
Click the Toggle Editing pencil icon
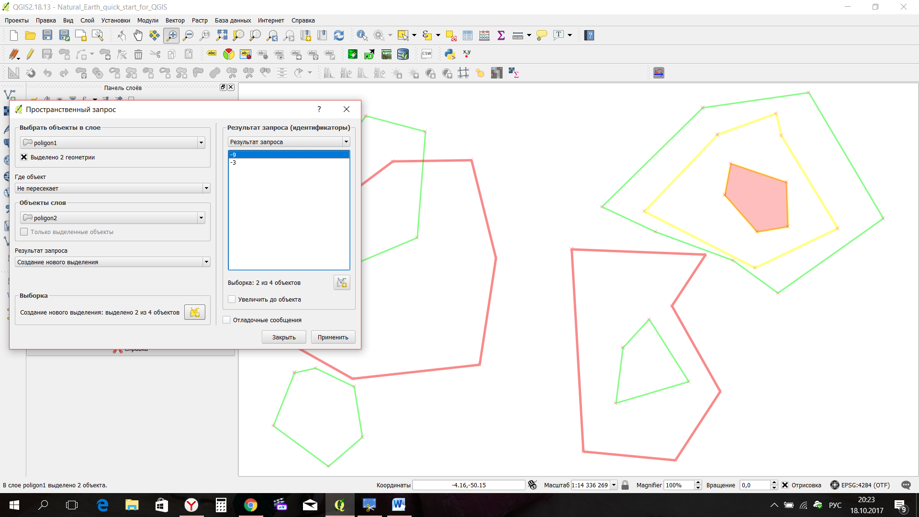click(x=30, y=54)
